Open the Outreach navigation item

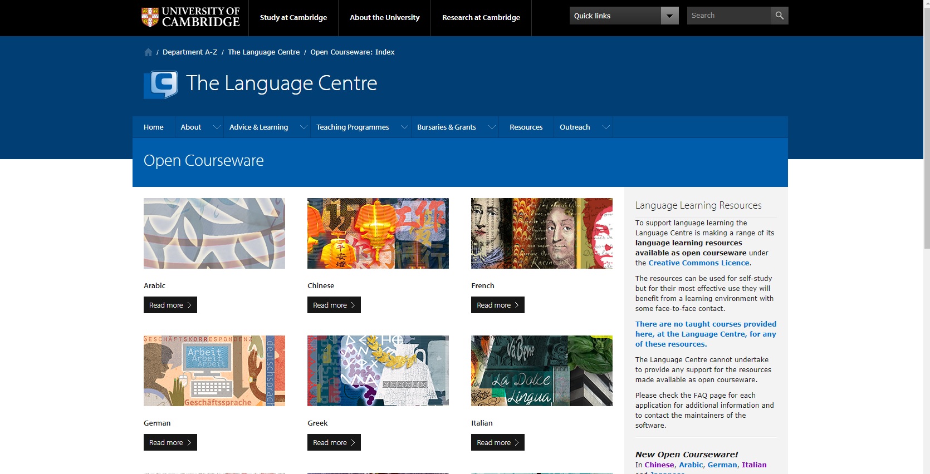pyautogui.click(x=575, y=127)
